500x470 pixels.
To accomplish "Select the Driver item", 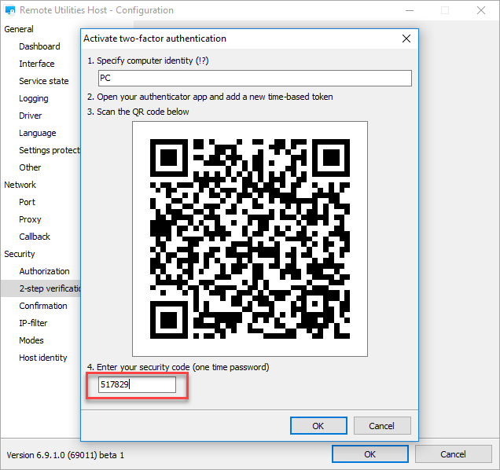I will tap(31, 116).
